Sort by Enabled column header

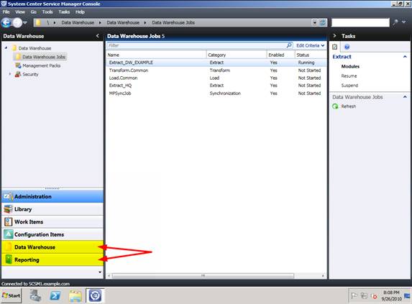[x=280, y=55]
